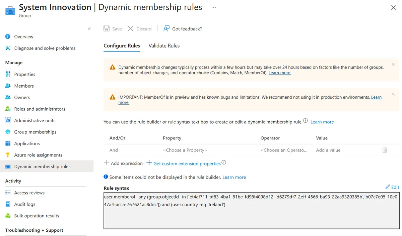
Task: Delete the expression row with trash icon
Action: tap(385, 150)
